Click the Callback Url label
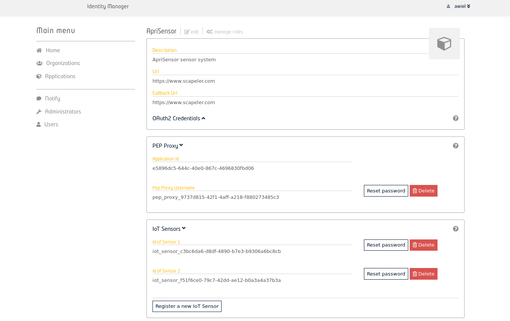Screen dimensions: 510x321 [x=165, y=93]
